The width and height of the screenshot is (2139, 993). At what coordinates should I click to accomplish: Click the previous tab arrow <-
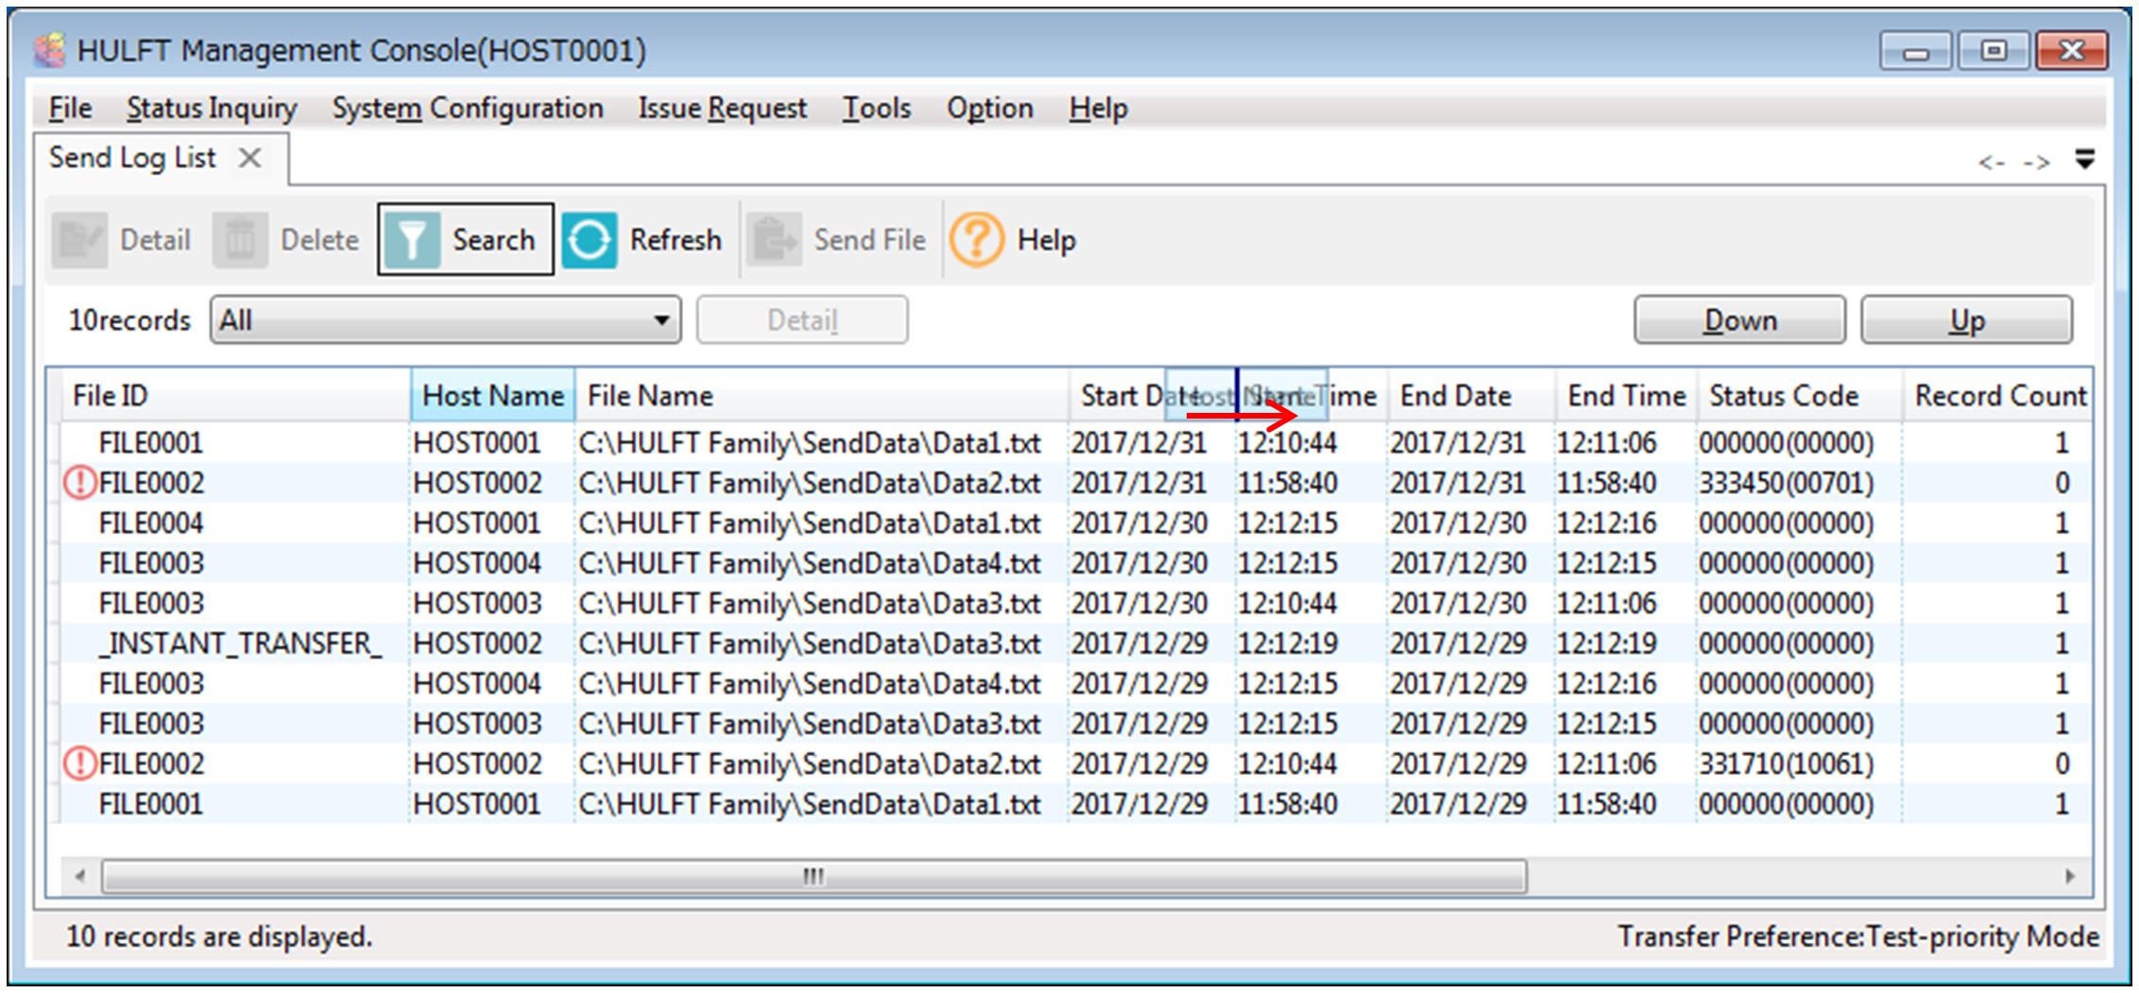point(1993,163)
